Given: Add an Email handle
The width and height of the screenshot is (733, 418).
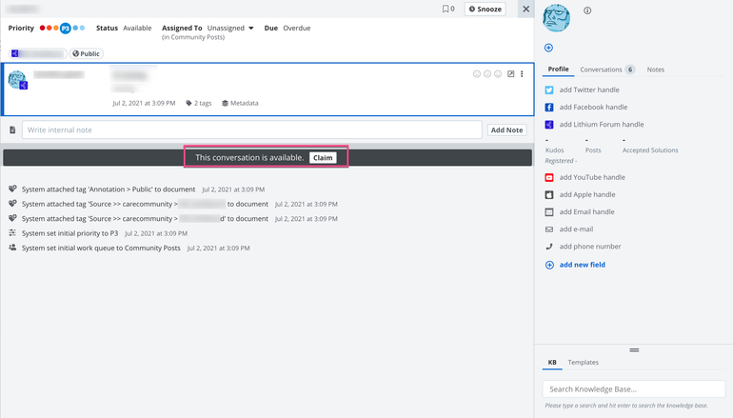Looking at the screenshot, I should pos(586,211).
